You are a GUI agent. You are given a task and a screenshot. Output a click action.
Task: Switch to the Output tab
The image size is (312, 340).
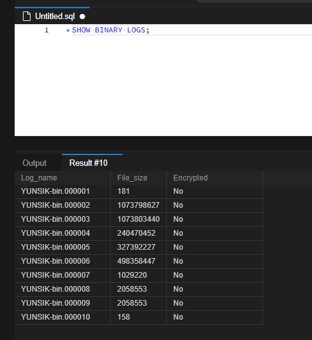34,163
